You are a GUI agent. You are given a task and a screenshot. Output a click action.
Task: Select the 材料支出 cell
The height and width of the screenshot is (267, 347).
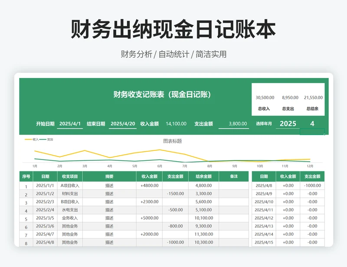(70, 194)
